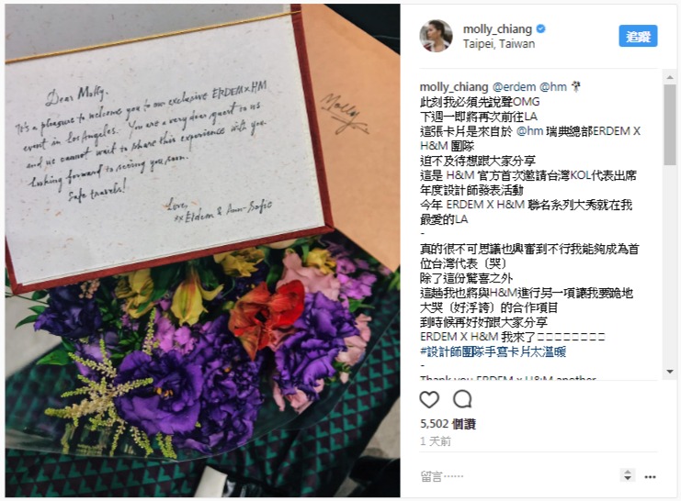Click the verified badge beside molly_chiang
The image size is (681, 501).
pyautogui.click(x=540, y=29)
